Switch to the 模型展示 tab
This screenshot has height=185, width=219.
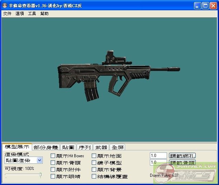click(17, 147)
